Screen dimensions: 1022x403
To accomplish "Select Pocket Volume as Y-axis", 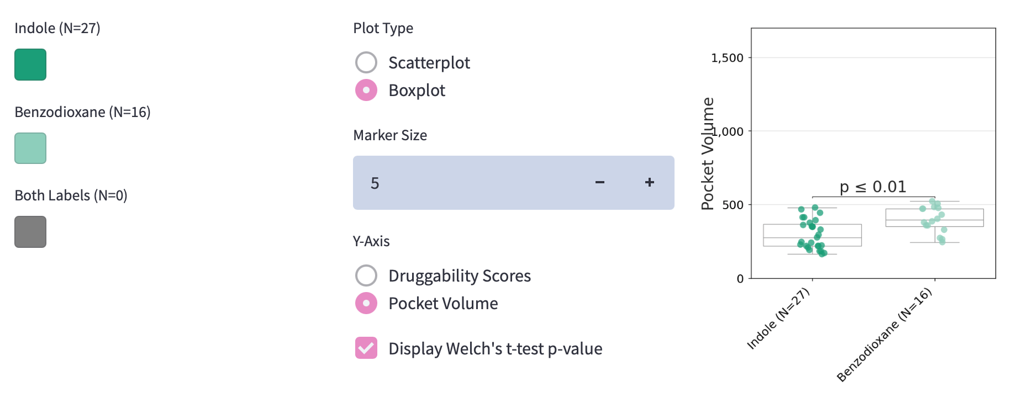I will click(366, 304).
